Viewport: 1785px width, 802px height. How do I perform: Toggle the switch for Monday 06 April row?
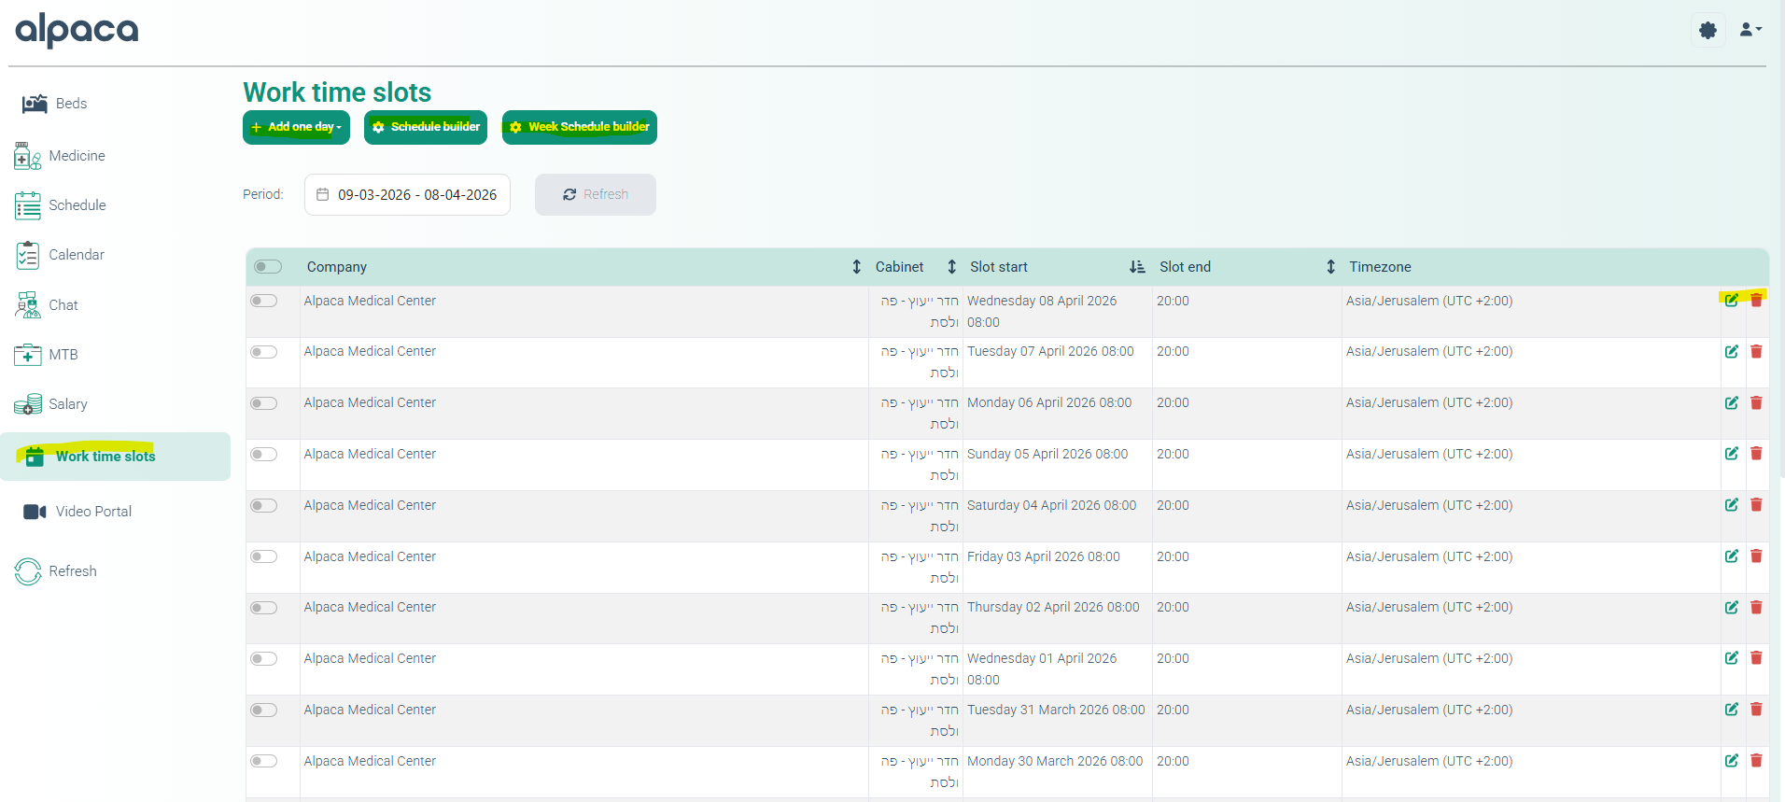tap(264, 403)
